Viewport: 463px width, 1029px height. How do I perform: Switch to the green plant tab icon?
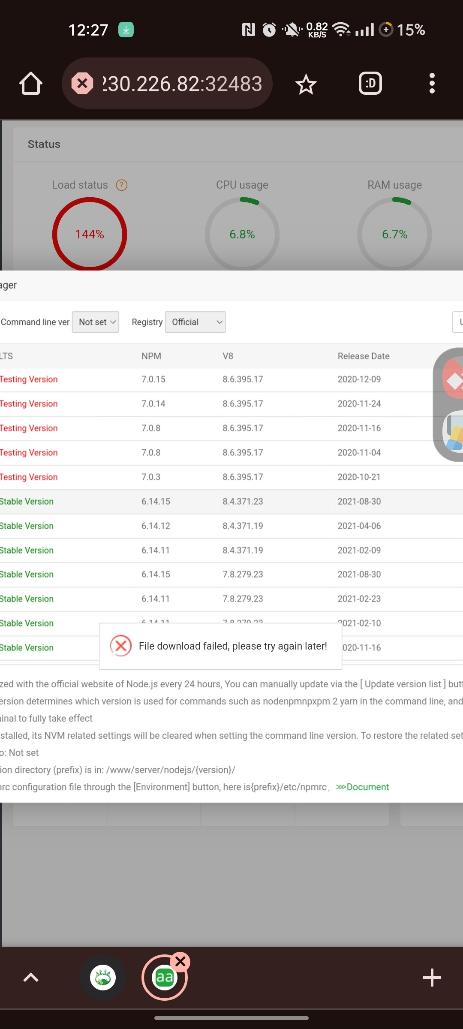pos(103,978)
